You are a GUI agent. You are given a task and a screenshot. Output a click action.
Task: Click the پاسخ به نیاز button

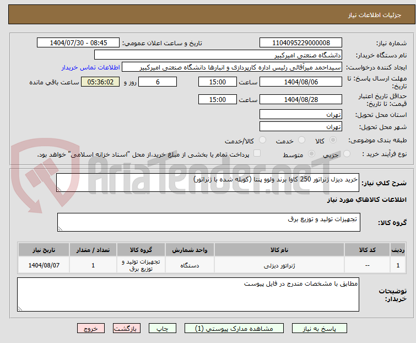(319, 329)
